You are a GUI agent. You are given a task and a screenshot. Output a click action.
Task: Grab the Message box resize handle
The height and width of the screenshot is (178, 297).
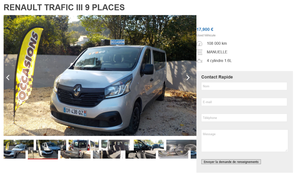pos(286,150)
